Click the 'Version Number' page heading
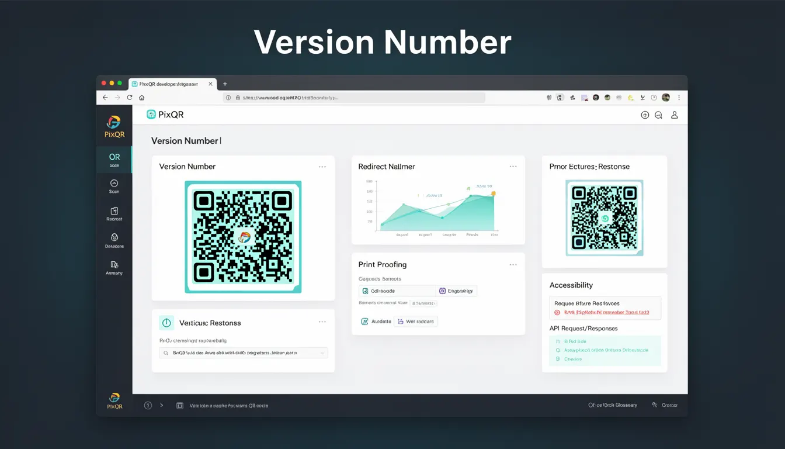The width and height of the screenshot is (785, 449). [x=185, y=141]
